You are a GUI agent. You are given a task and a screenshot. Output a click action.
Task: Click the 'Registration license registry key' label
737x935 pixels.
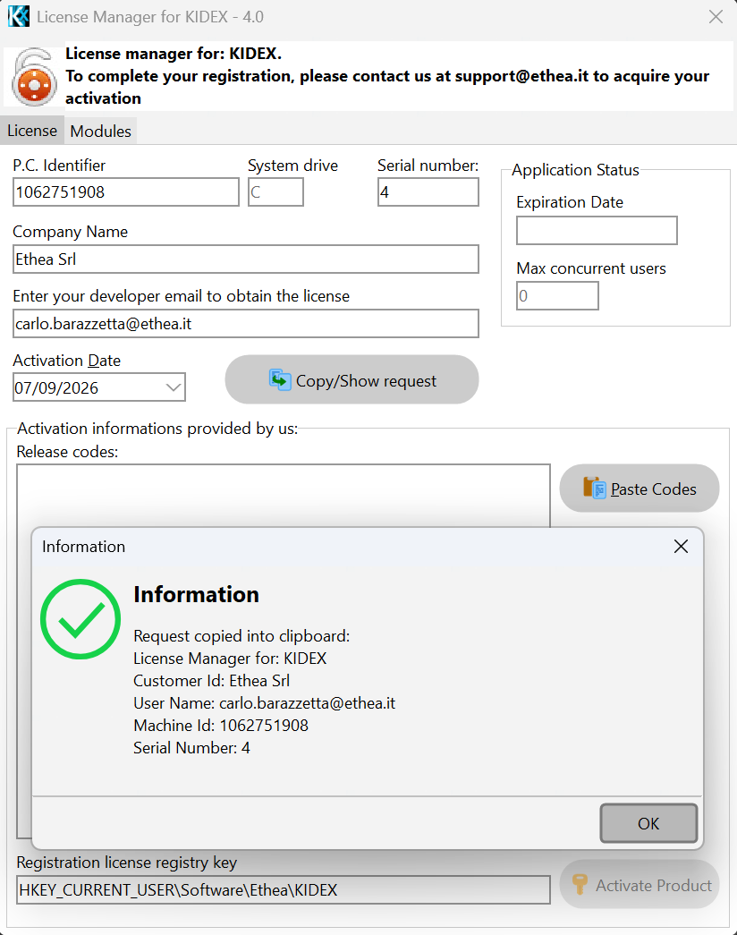coord(126,863)
